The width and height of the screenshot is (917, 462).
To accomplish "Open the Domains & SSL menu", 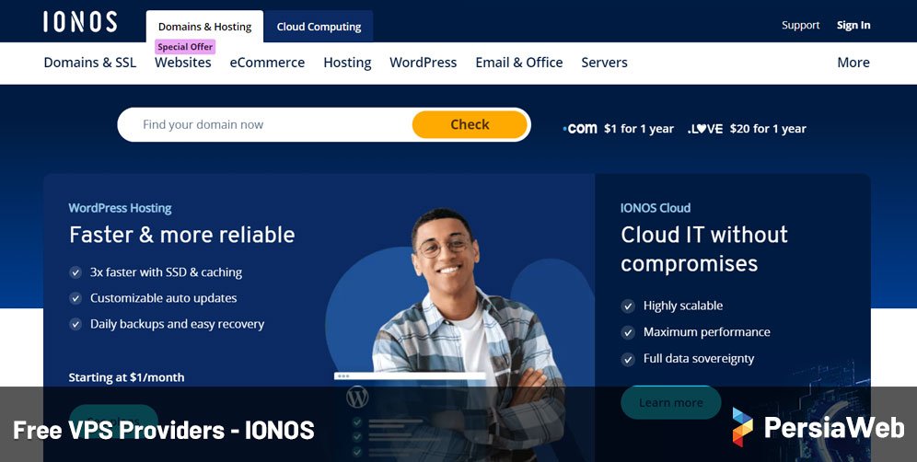I will 90,63.
